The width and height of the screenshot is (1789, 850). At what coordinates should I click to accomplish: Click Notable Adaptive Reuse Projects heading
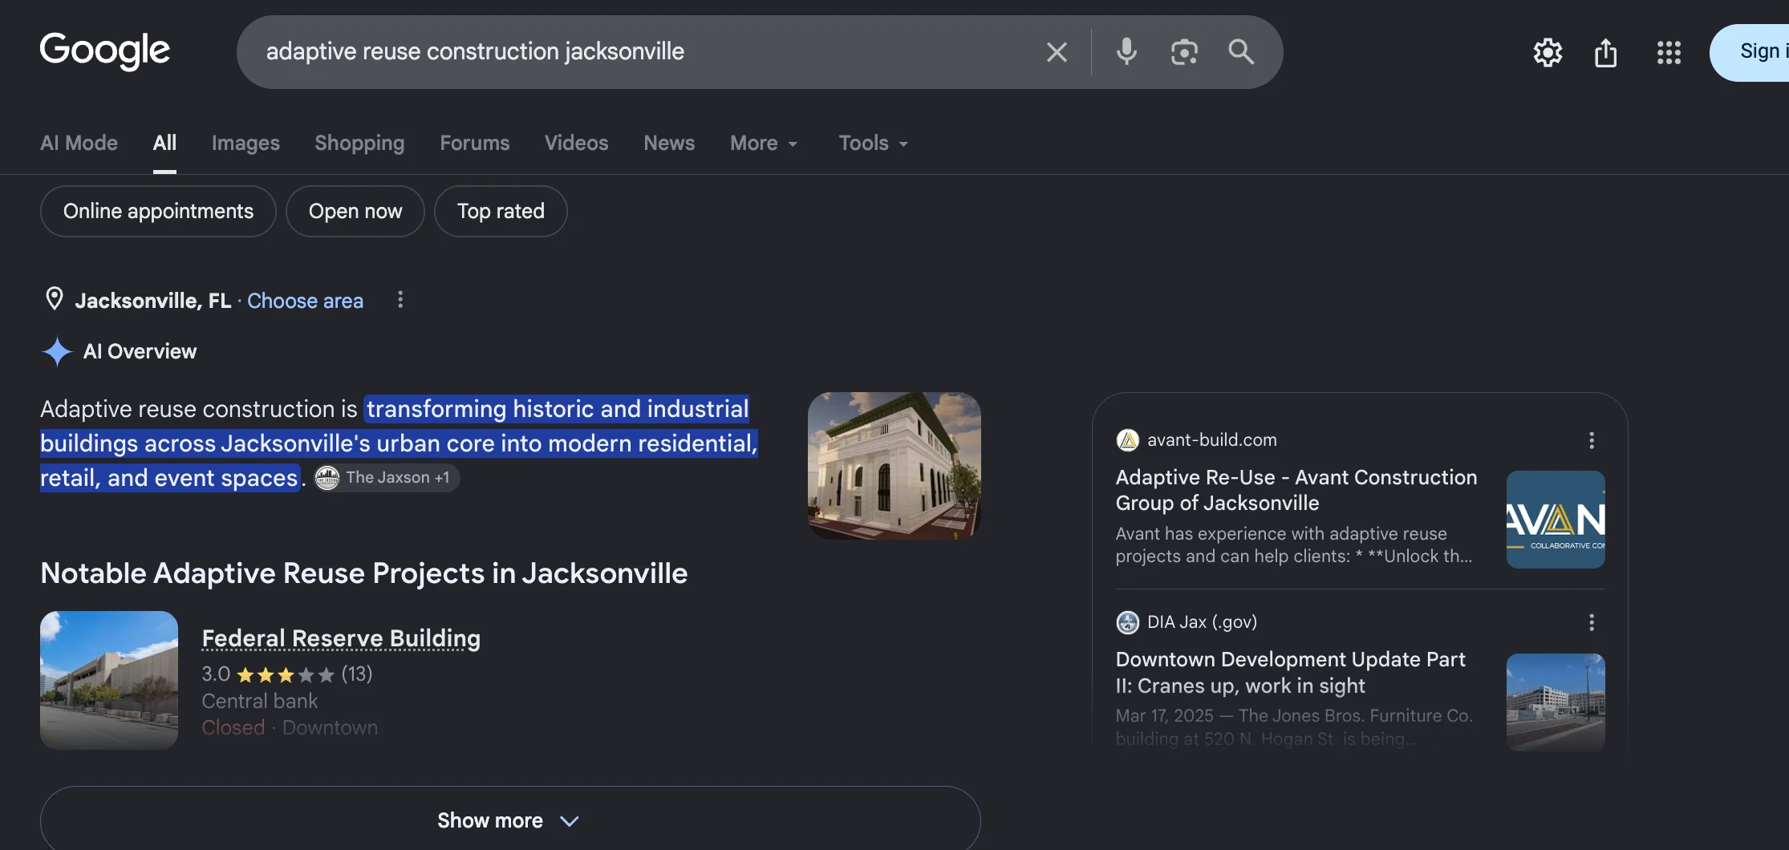click(x=363, y=573)
